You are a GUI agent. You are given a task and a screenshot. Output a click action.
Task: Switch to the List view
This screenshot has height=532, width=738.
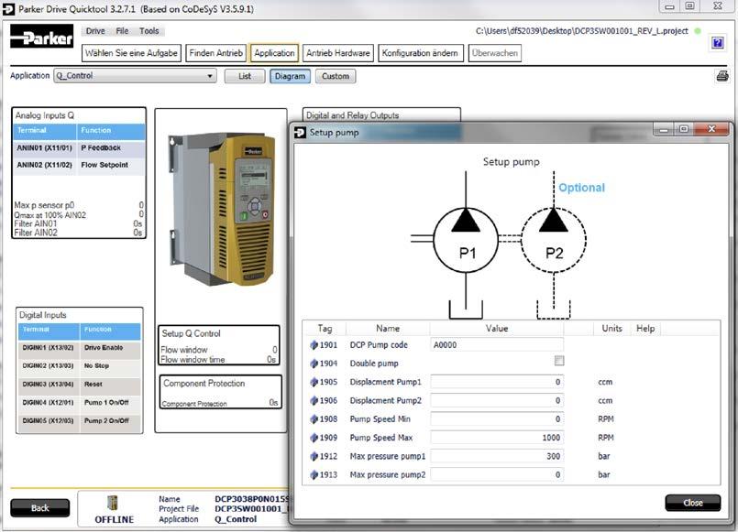[245, 76]
